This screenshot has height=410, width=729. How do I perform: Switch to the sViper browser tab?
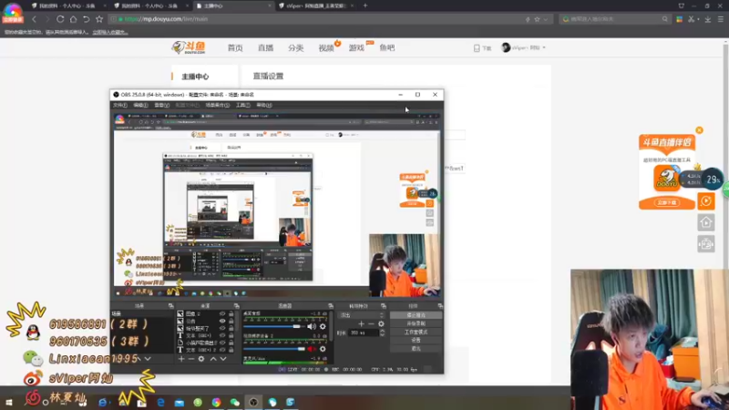pyautogui.click(x=317, y=6)
